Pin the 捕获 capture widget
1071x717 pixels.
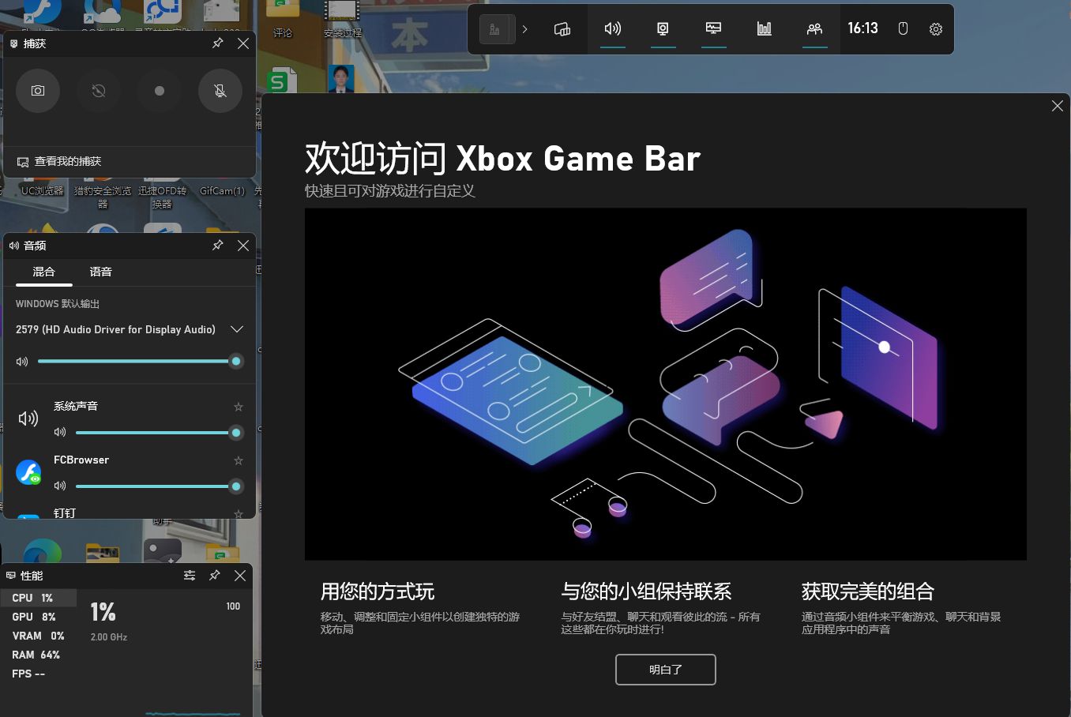[x=218, y=43]
